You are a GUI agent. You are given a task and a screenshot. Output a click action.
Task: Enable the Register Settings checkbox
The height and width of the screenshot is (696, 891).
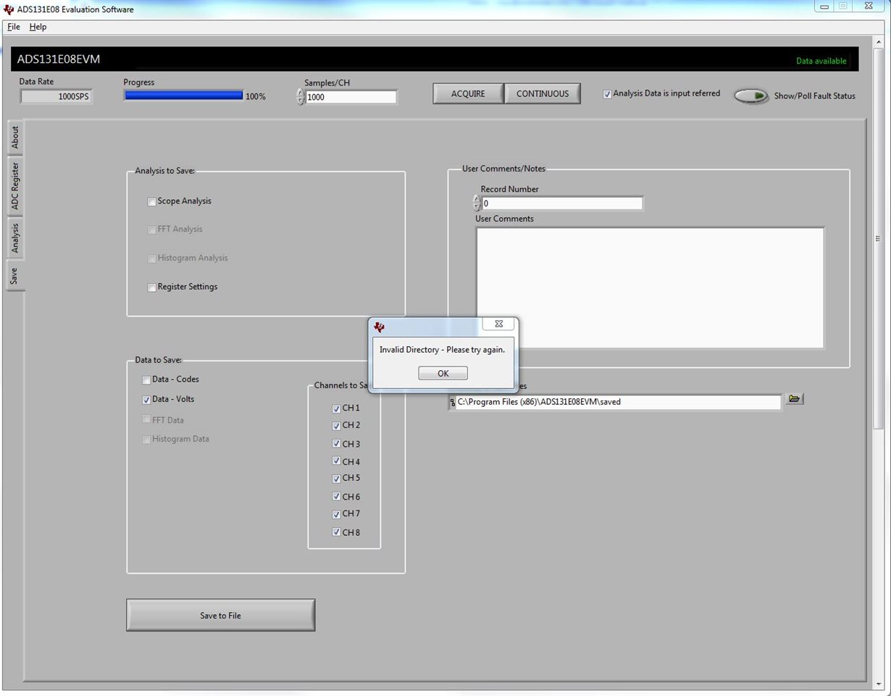(151, 287)
